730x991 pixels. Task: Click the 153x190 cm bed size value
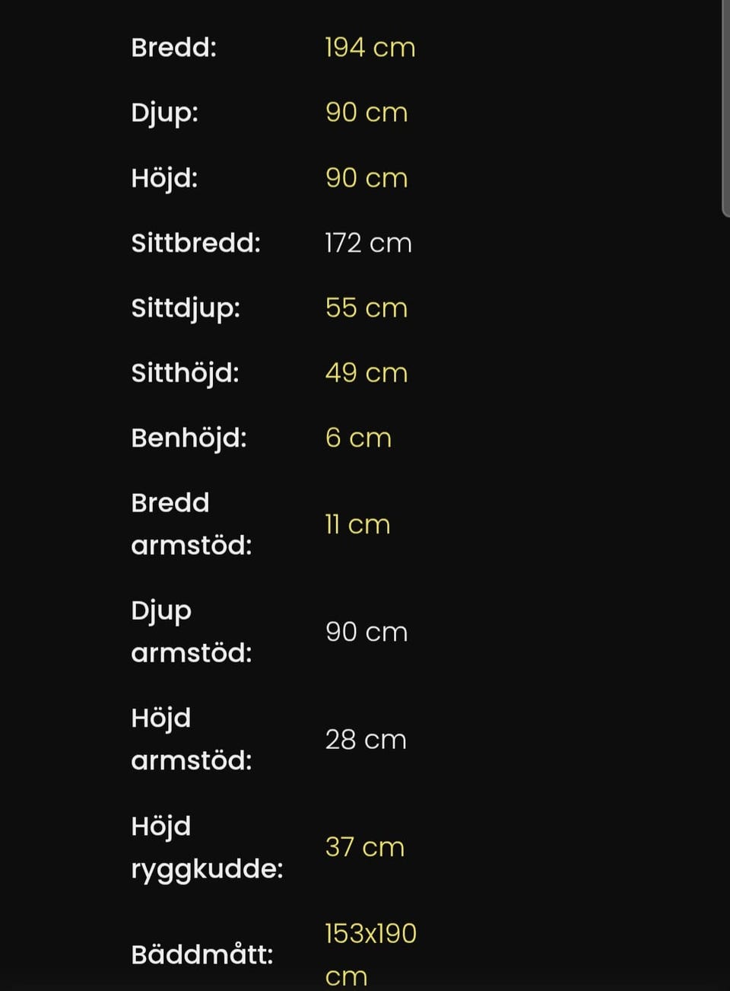pyautogui.click(x=370, y=954)
